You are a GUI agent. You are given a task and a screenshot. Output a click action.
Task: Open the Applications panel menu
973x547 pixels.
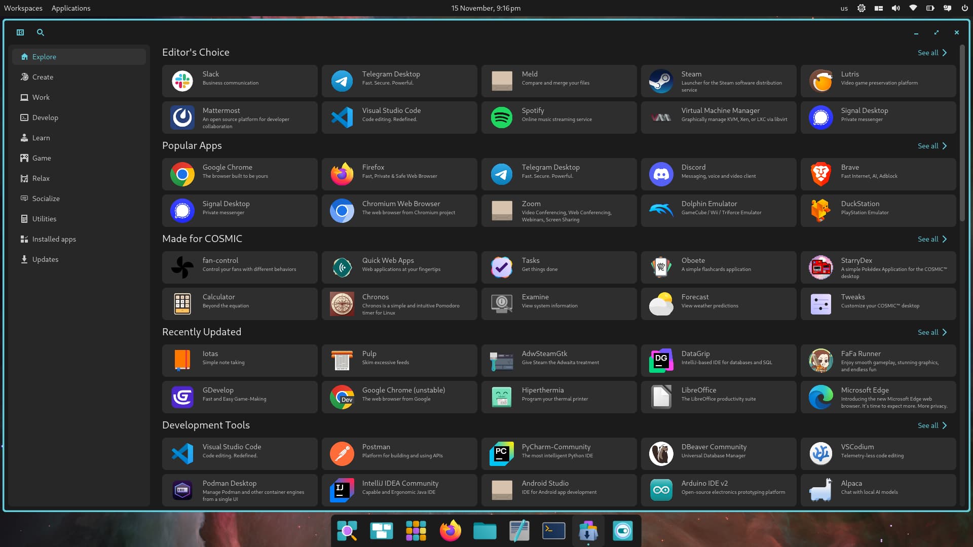(71, 8)
